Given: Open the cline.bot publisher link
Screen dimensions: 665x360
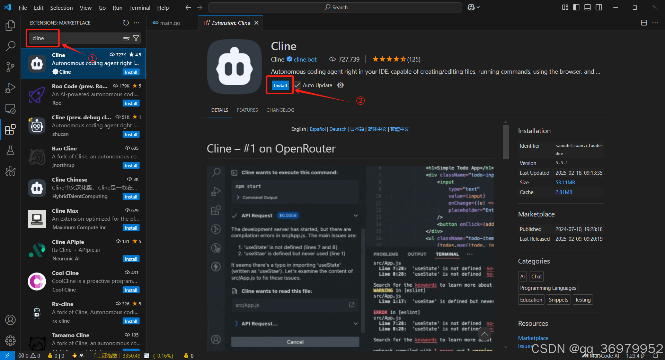Looking at the screenshot, I should coord(305,59).
